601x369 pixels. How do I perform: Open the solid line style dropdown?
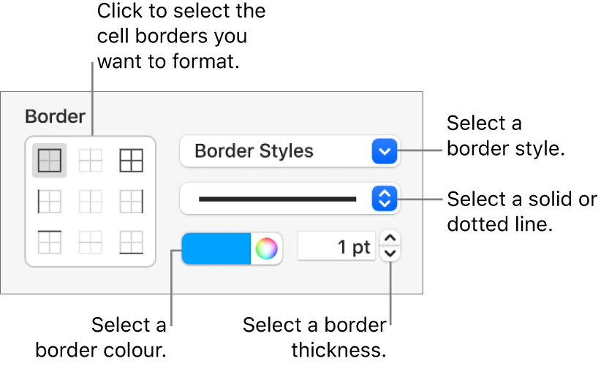pyautogui.click(x=290, y=199)
